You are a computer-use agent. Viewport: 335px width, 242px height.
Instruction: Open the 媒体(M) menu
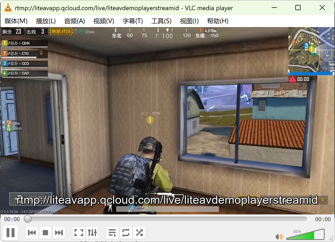click(16, 21)
